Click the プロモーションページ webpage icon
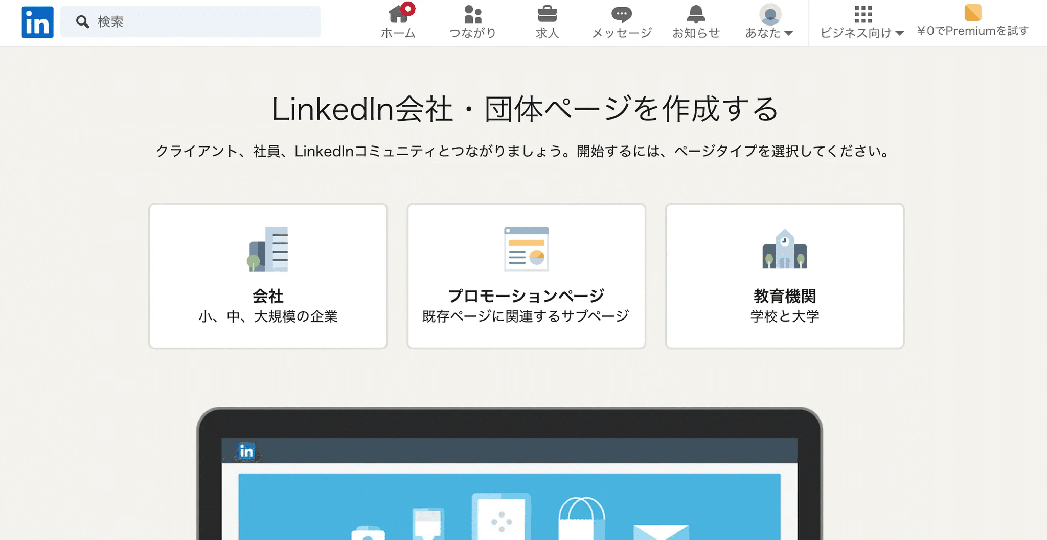This screenshot has height=540, width=1047. [x=527, y=249]
